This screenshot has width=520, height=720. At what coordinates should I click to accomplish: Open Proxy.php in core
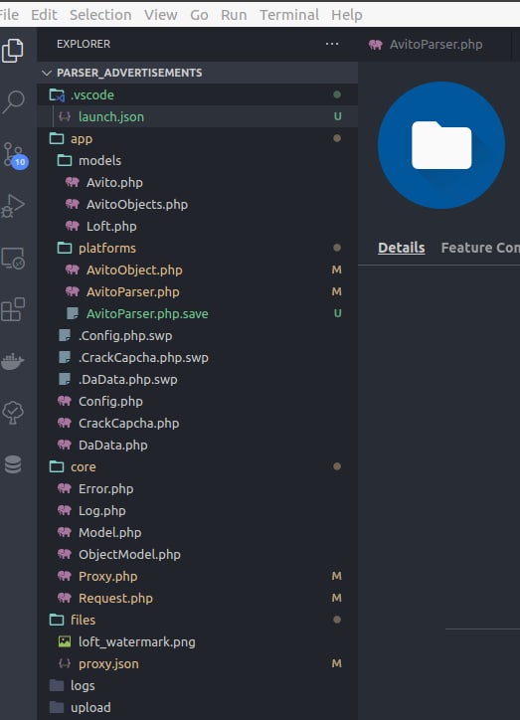[197, 576]
